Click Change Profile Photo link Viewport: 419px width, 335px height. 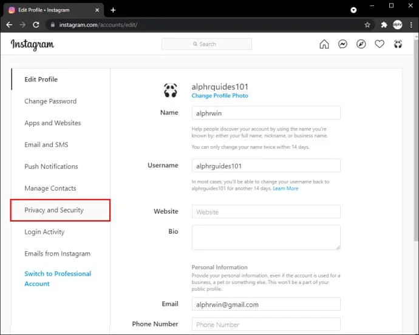(x=220, y=96)
